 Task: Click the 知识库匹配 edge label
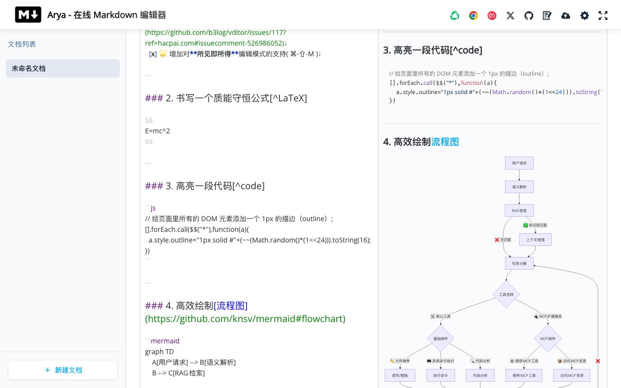click(x=535, y=225)
